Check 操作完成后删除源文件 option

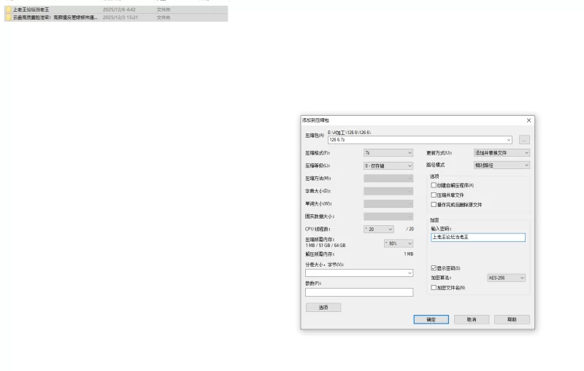pos(434,205)
